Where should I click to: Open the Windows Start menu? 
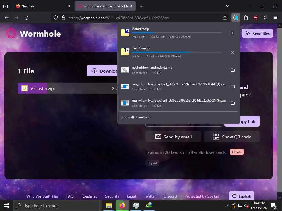[x=7, y=206]
